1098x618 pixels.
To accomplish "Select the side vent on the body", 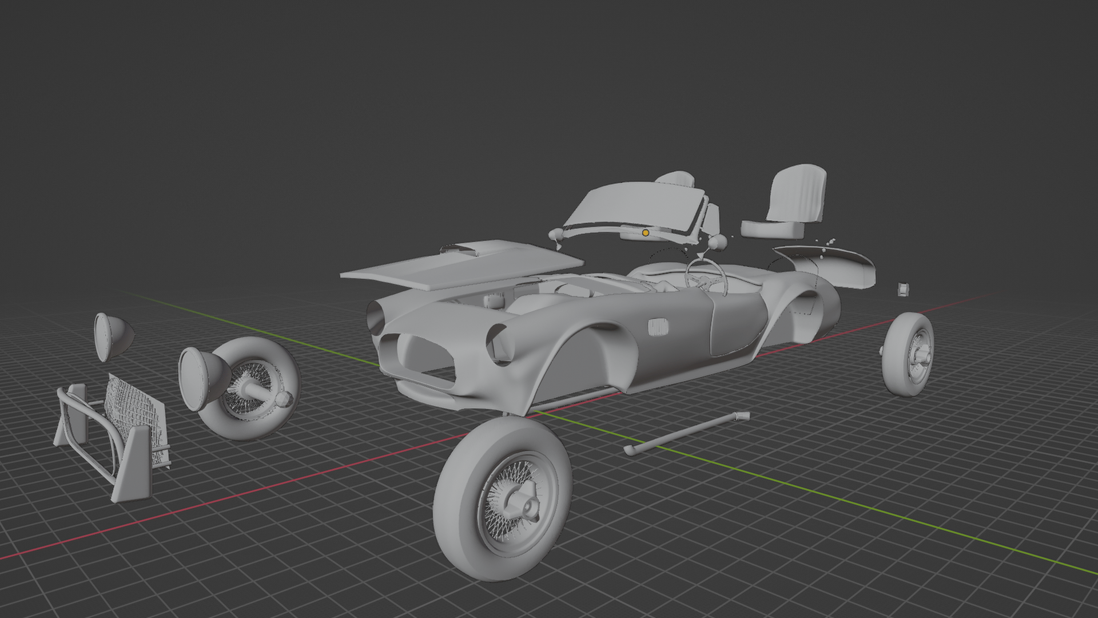I will tap(659, 327).
